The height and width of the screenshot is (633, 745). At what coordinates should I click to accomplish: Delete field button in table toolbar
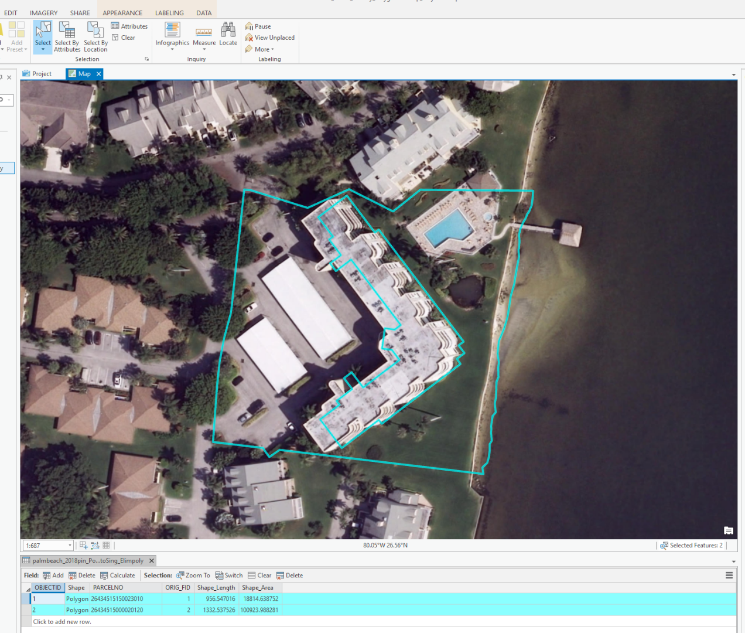pos(82,576)
